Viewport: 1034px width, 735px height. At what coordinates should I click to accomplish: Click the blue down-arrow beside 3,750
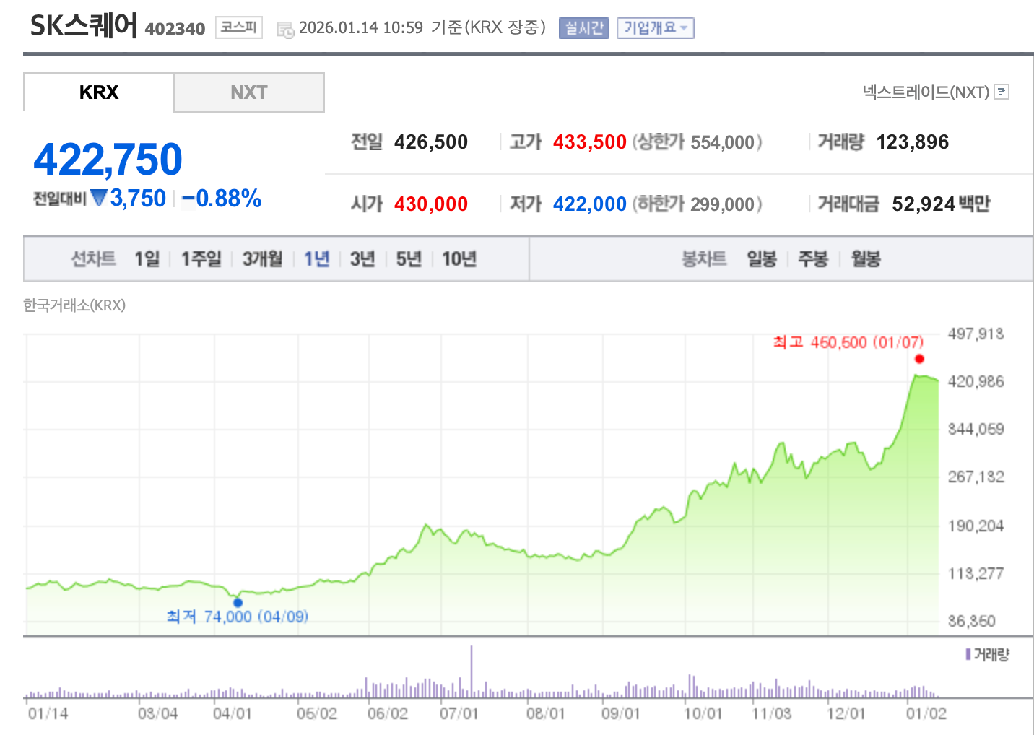pos(100,198)
